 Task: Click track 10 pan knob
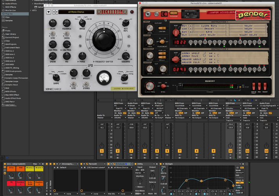click(230, 146)
